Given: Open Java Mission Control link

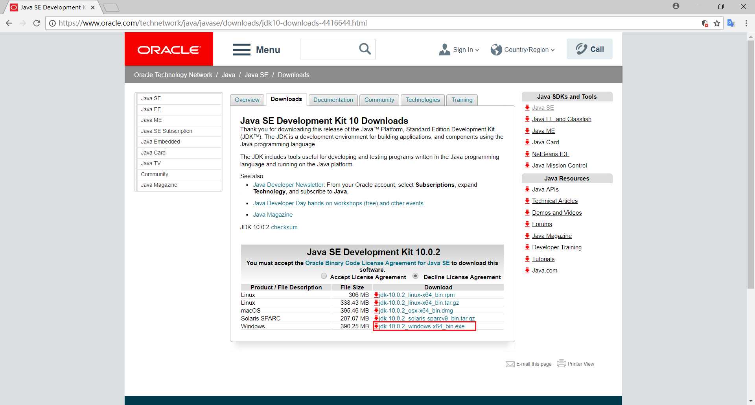Looking at the screenshot, I should 559,166.
